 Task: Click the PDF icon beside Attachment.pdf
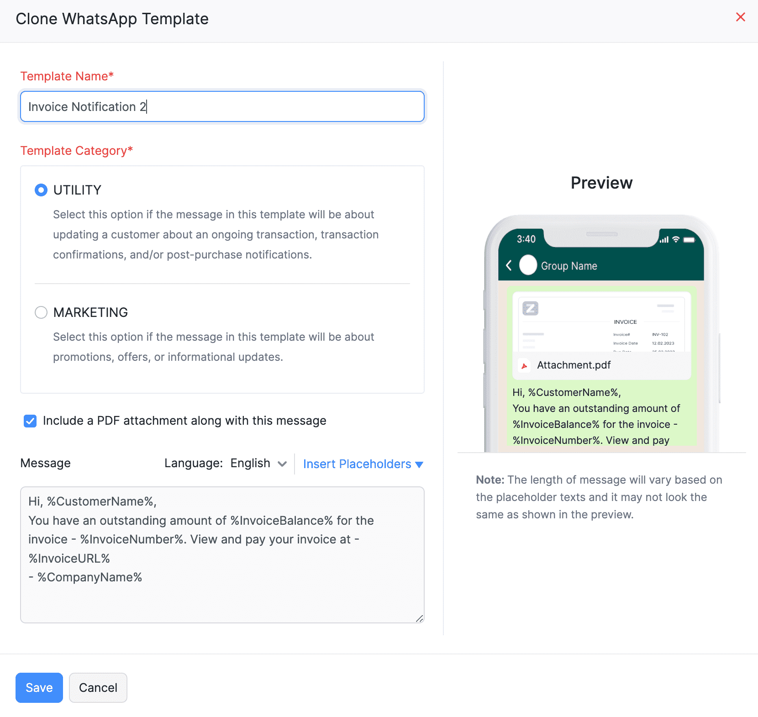(524, 366)
